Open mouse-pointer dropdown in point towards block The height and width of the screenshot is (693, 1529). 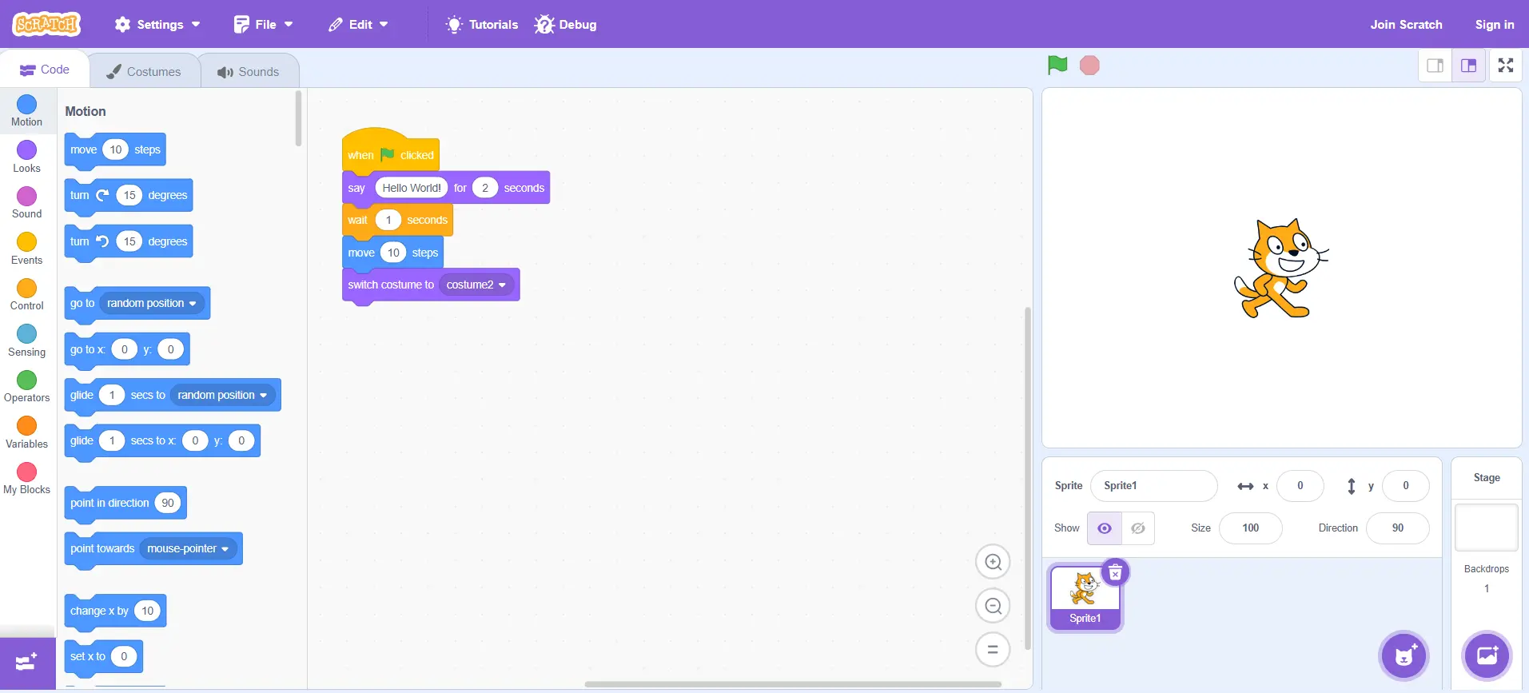click(x=225, y=549)
